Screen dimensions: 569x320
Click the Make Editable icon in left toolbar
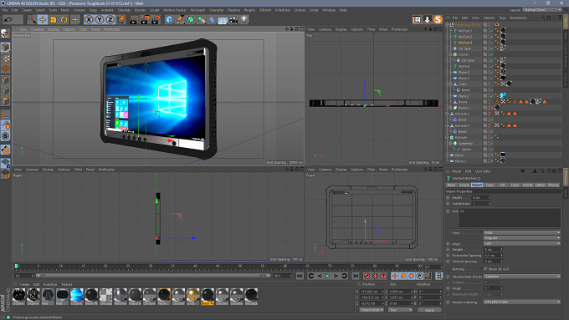[x=5, y=33]
